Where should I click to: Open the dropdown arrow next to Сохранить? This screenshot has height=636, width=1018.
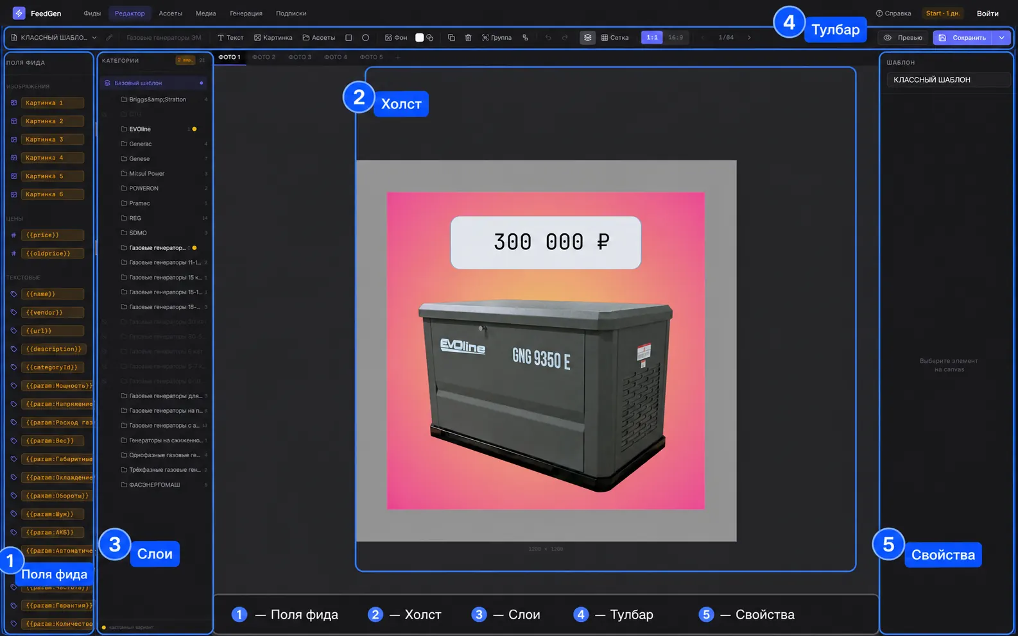click(x=1001, y=38)
